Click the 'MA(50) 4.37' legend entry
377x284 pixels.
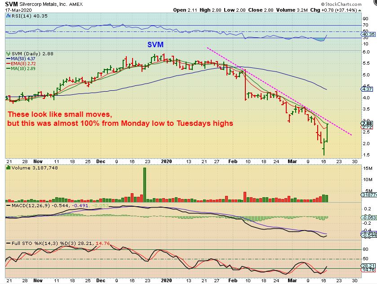pos(21,59)
